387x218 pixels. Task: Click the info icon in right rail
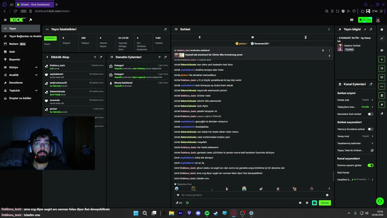click(x=382, y=30)
